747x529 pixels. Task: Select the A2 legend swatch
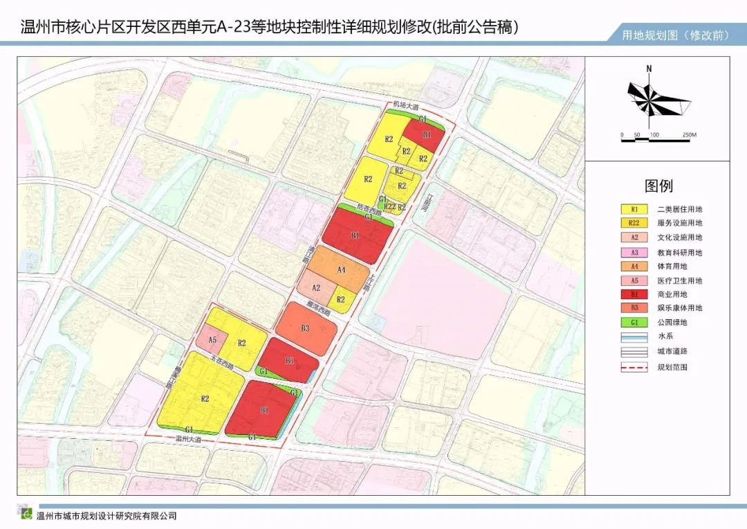coord(634,237)
